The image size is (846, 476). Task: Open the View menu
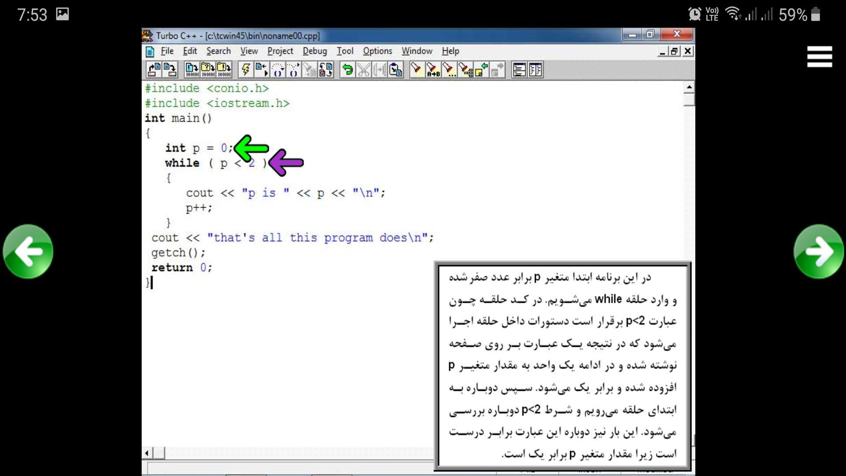click(249, 51)
